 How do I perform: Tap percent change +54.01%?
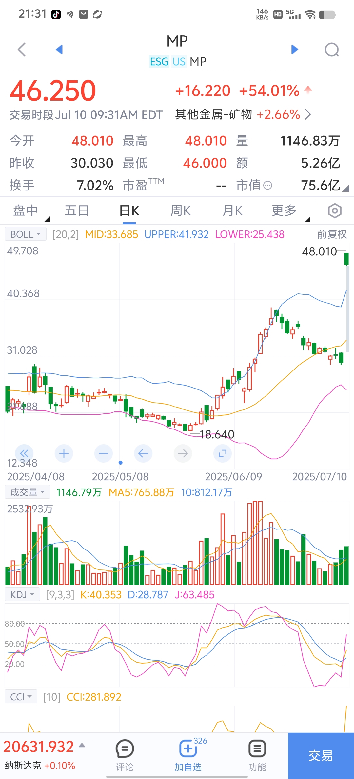coord(269,91)
